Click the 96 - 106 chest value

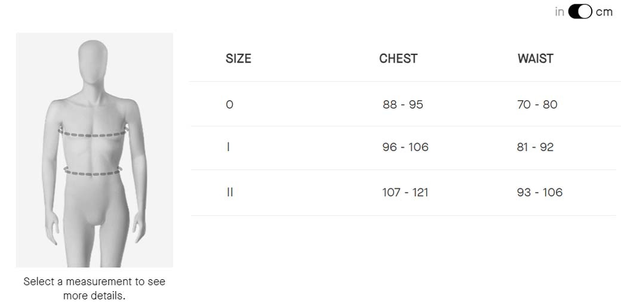pos(405,147)
